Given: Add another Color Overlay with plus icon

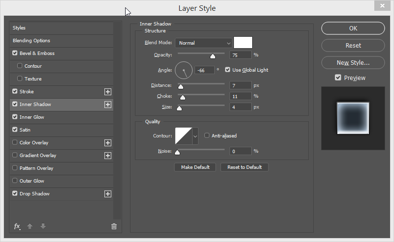Looking at the screenshot, I should 108,143.
